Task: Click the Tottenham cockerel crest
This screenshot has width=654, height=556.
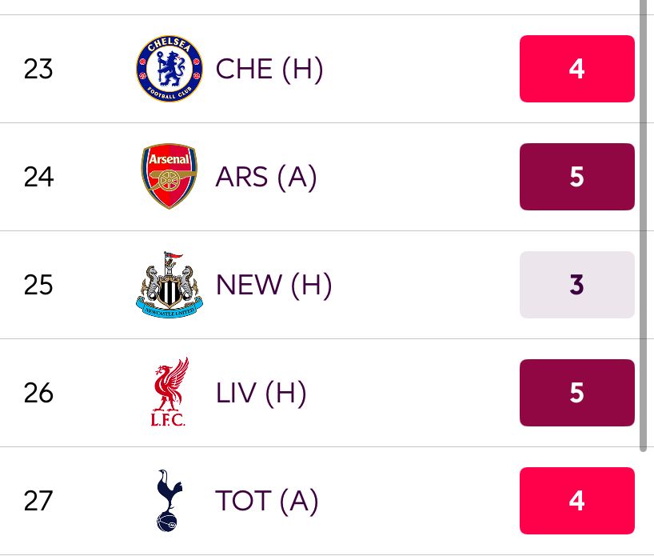Action: (169, 500)
